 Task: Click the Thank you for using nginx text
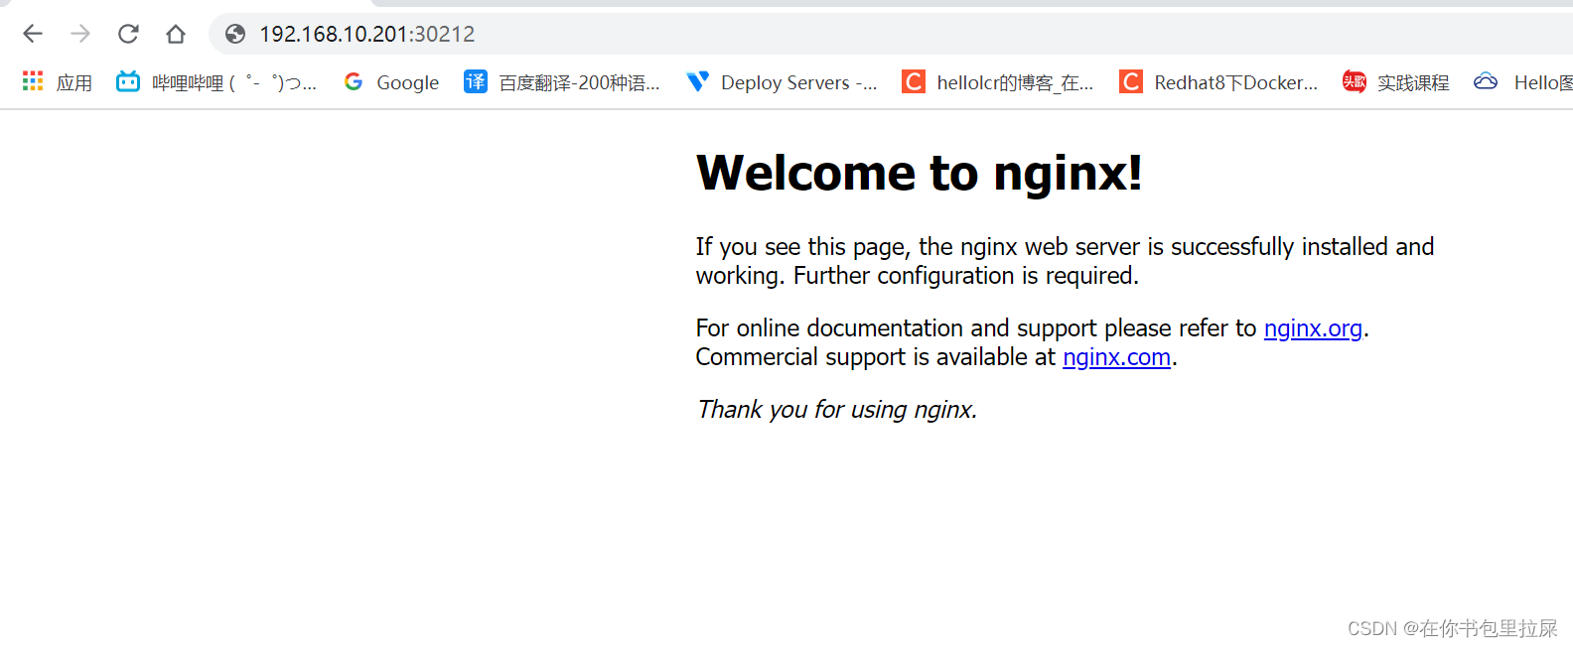837,410
